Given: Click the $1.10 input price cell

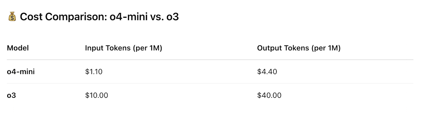Looking at the screenshot, I should click(94, 72).
